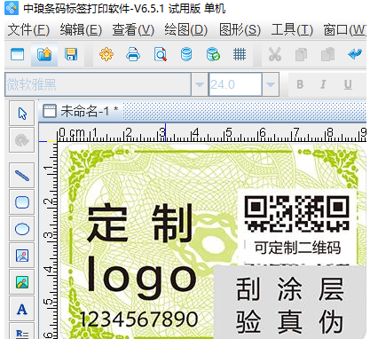Toggle the grid display icon
Image resolution: width=370 pixels, height=339 pixels.
pos(240,54)
